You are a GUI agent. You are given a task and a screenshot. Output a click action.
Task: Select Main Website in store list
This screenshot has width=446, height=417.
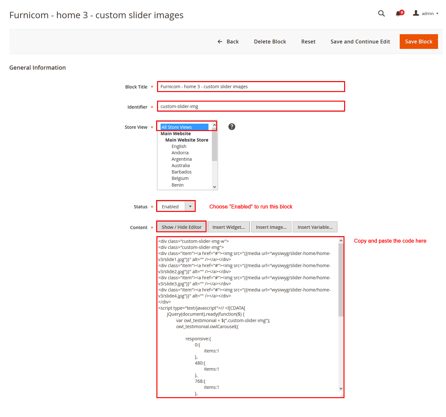tap(176, 134)
